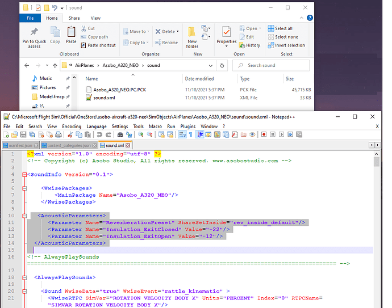Expand the address bar history dropdown chevron
The height and width of the screenshot is (308, 392).
(211, 66)
